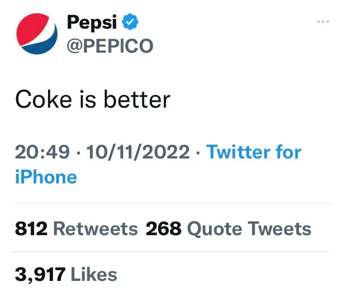Open the Retweets list label
The height and width of the screenshot is (298, 346).
pyautogui.click(x=95, y=229)
